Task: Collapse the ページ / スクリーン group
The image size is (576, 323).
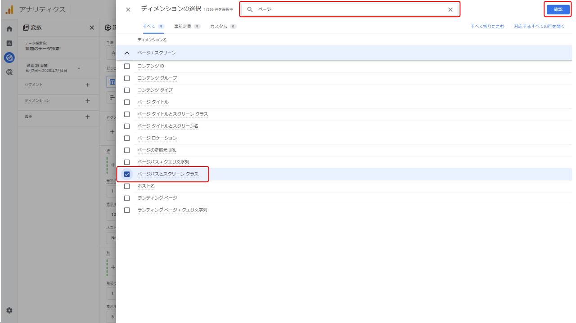Action: pos(127,53)
